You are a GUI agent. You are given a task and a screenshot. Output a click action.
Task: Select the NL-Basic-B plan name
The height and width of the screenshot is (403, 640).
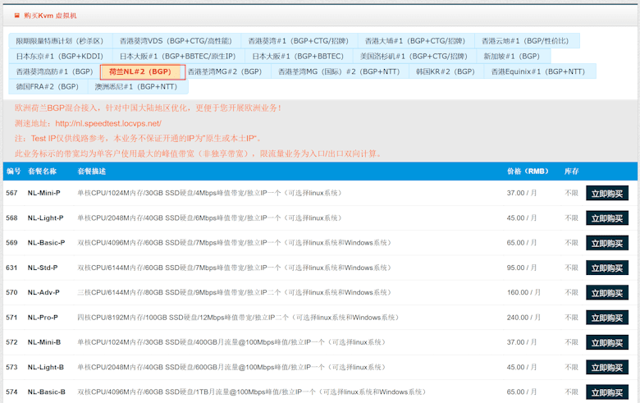pyautogui.click(x=47, y=392)
